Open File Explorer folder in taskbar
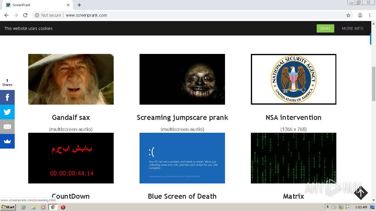This screenshot has width=376, height=211. click(x=33, y=207)
